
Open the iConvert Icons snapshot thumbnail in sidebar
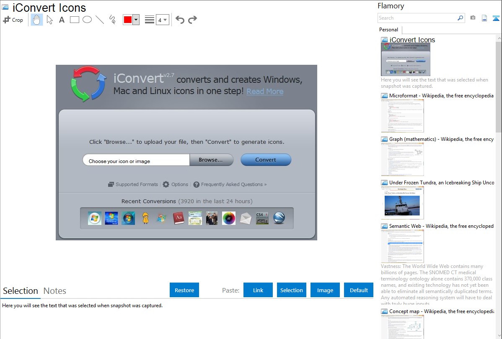pos(405,59)
